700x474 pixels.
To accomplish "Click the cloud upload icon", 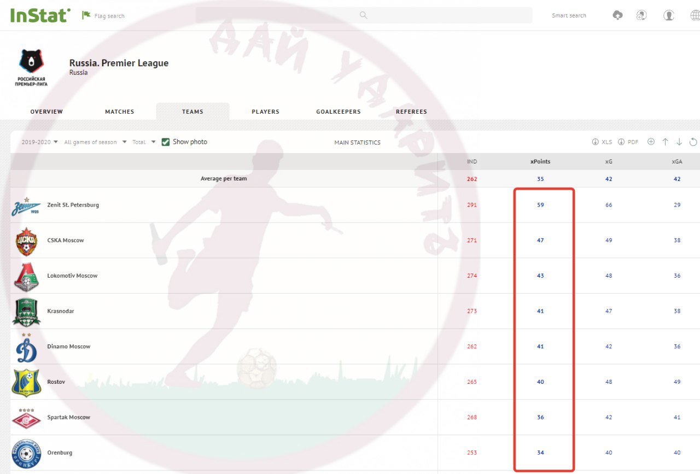I will (617, 15).
